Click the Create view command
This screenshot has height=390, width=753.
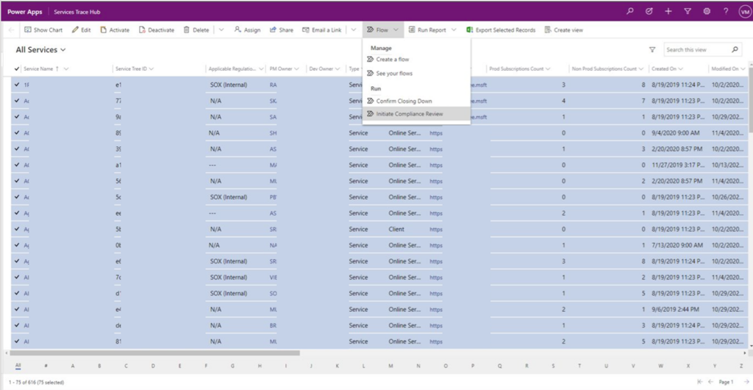pos(564,29)
